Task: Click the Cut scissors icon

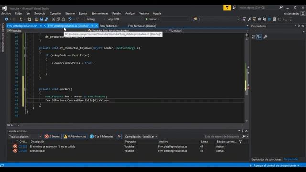Action: 53,19
